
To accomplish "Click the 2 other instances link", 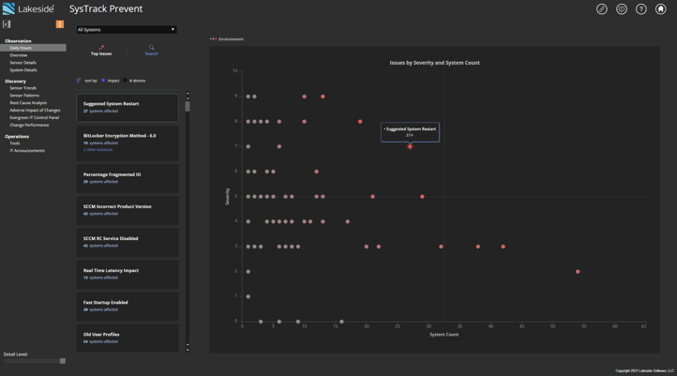I will (98, 150).
